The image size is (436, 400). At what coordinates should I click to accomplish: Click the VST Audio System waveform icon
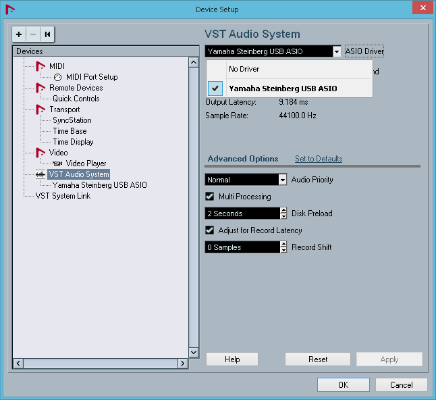40,174
